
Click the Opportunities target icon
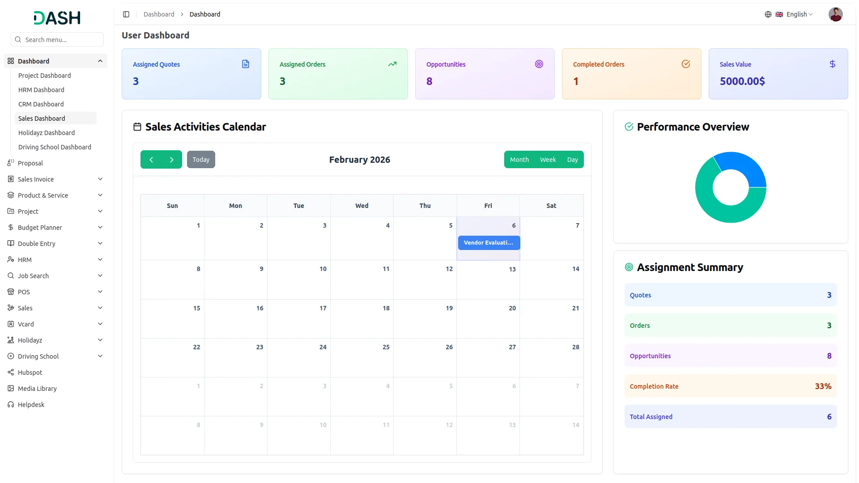point(539,64)
